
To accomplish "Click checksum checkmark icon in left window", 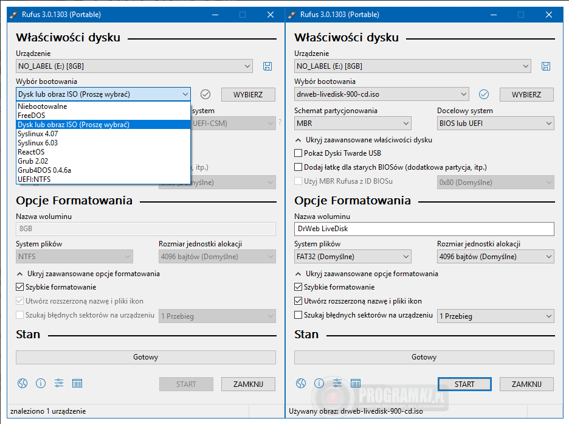I will pos(205,94).
